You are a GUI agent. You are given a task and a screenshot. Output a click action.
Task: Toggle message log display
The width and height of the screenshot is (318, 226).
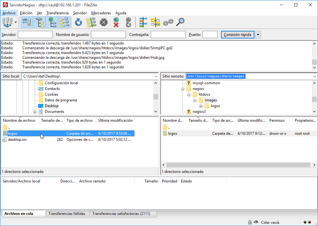click(x=27, y=22)
